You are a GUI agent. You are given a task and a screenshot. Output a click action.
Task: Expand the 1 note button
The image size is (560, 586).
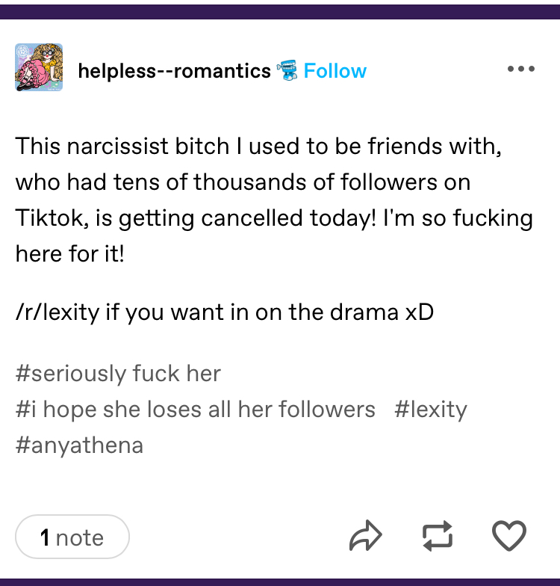tap(72, 537)
